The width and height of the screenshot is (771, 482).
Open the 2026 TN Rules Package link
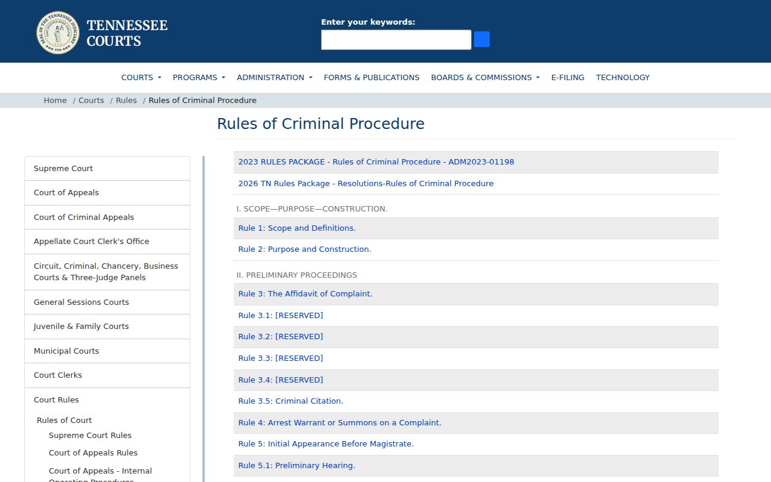[x=366, y=184]
